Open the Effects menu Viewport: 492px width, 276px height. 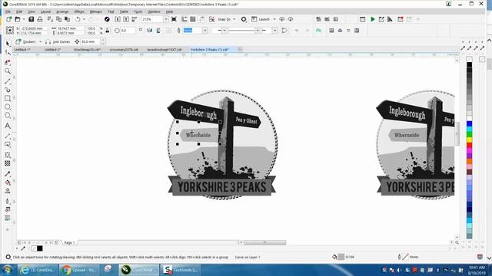point(79,11)
